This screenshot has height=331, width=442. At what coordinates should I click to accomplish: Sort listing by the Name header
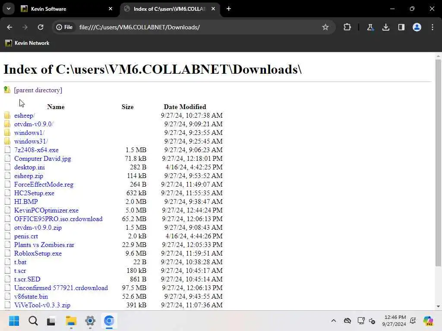56,107
